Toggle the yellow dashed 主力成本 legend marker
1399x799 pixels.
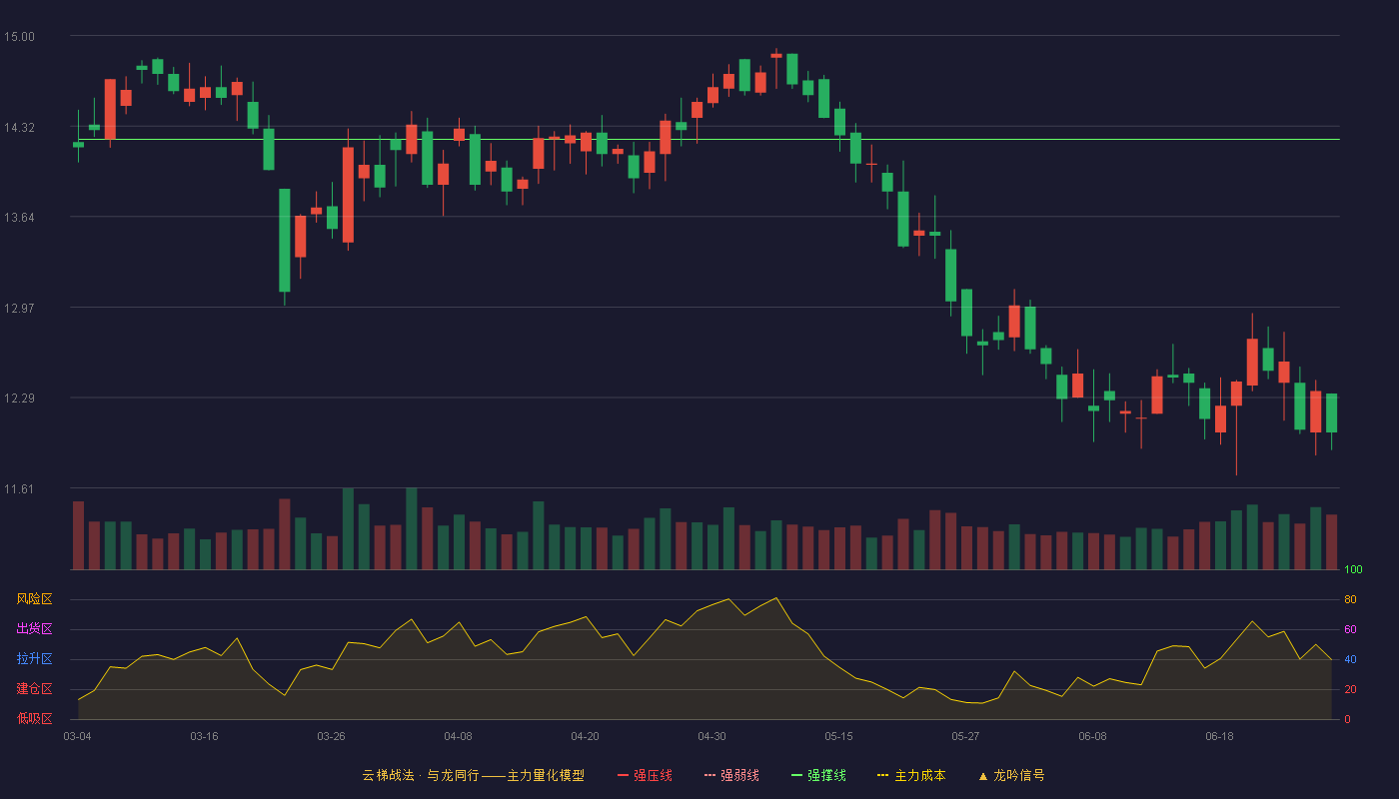[x=882, y=775]
